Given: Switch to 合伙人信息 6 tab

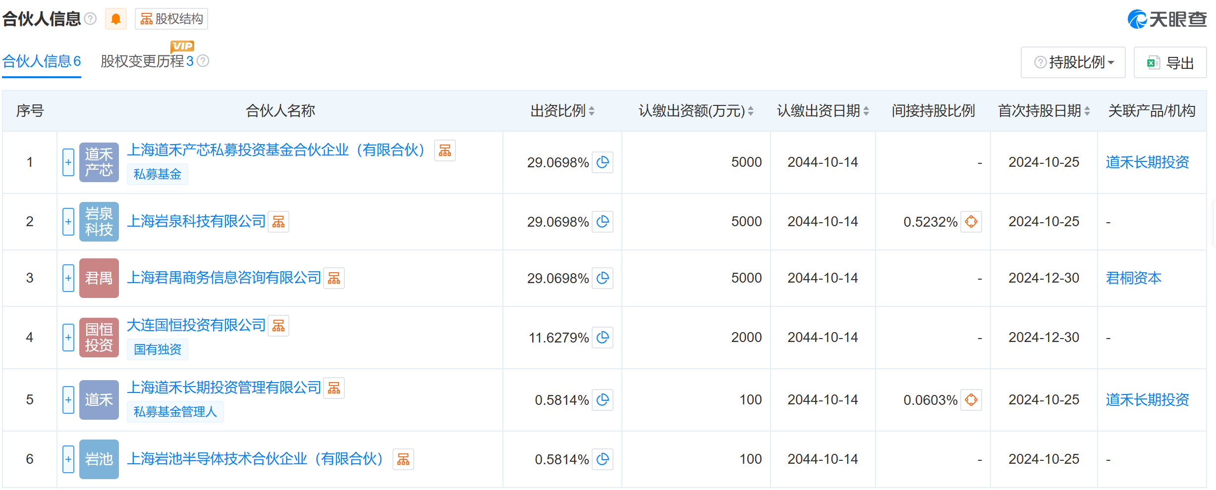Looking at the screenshot, I should 42,61.
